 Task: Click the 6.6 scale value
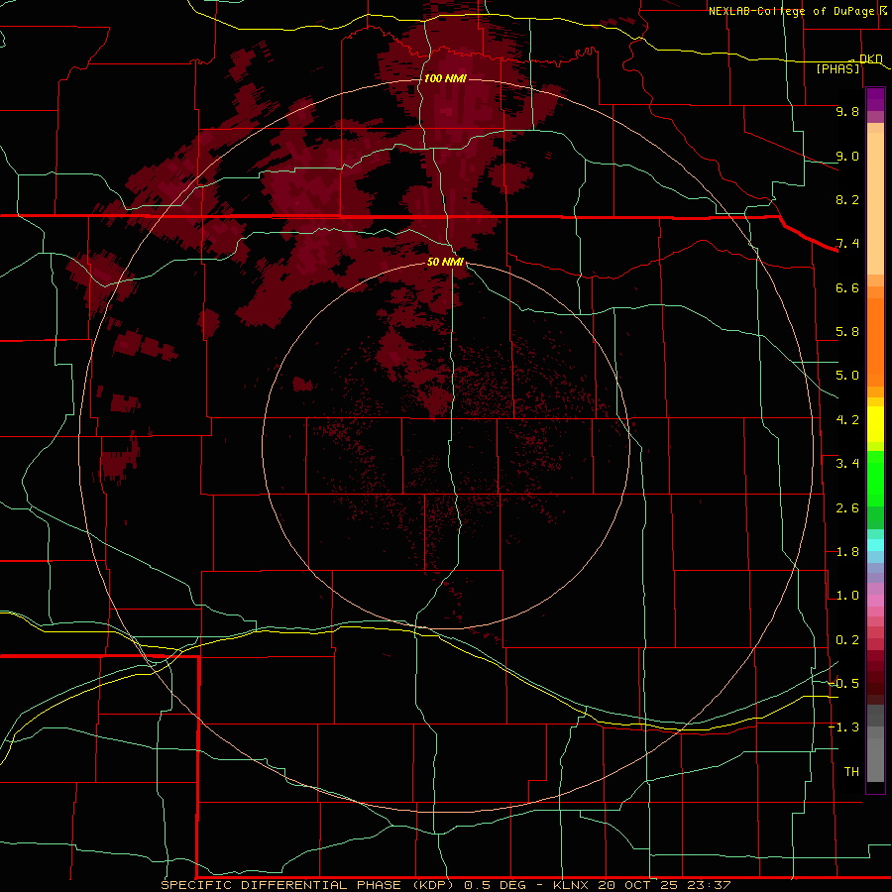[x=847, y=287]
